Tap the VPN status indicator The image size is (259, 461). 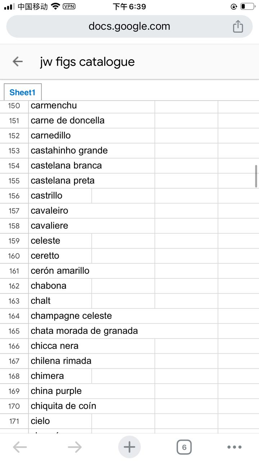pos(69,6)
